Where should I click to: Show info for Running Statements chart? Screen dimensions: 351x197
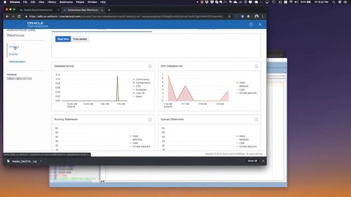coord(150,120)
